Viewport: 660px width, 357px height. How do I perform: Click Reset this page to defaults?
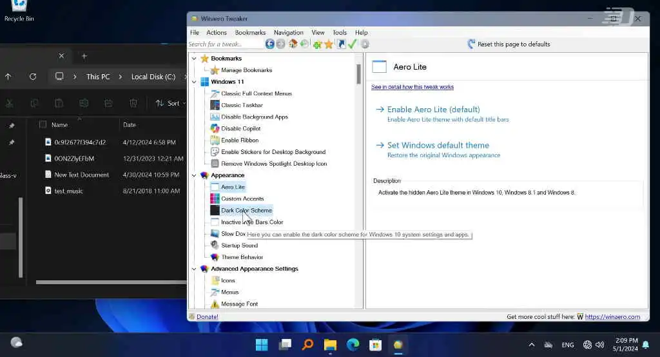(x=509, y=44)
